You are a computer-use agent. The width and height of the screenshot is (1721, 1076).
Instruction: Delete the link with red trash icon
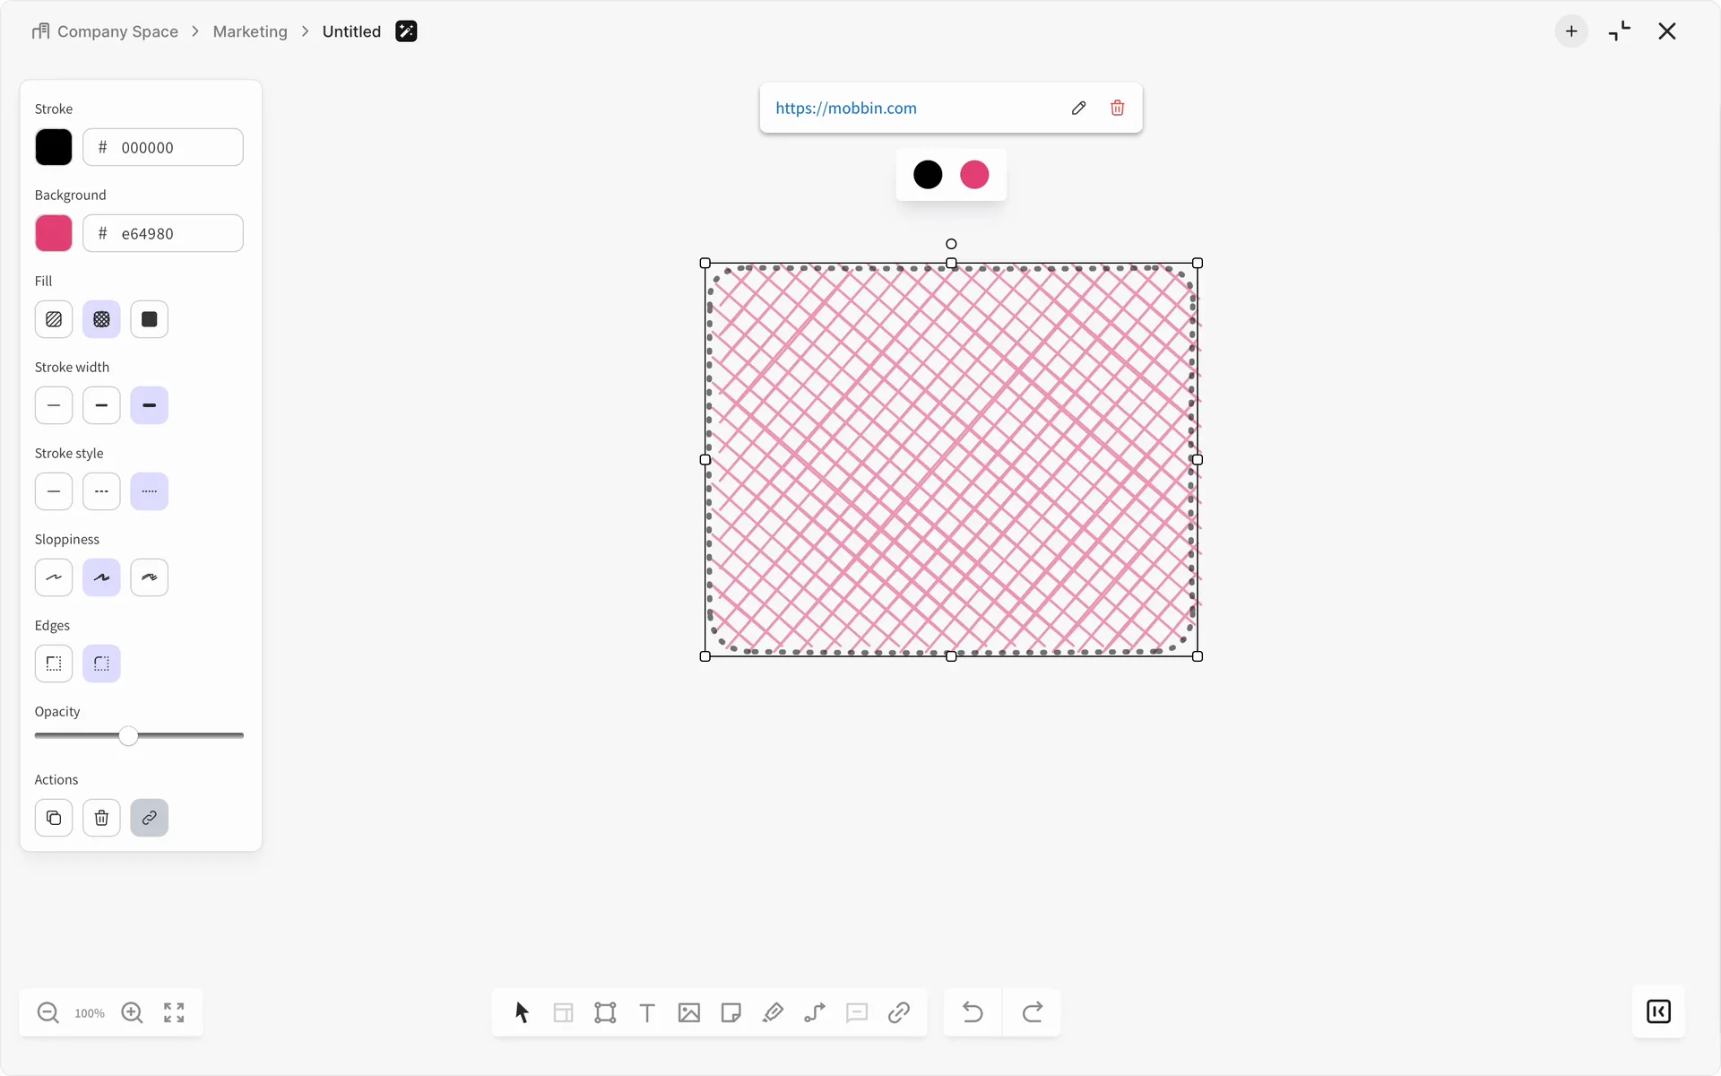click(x=1117, y=108)
